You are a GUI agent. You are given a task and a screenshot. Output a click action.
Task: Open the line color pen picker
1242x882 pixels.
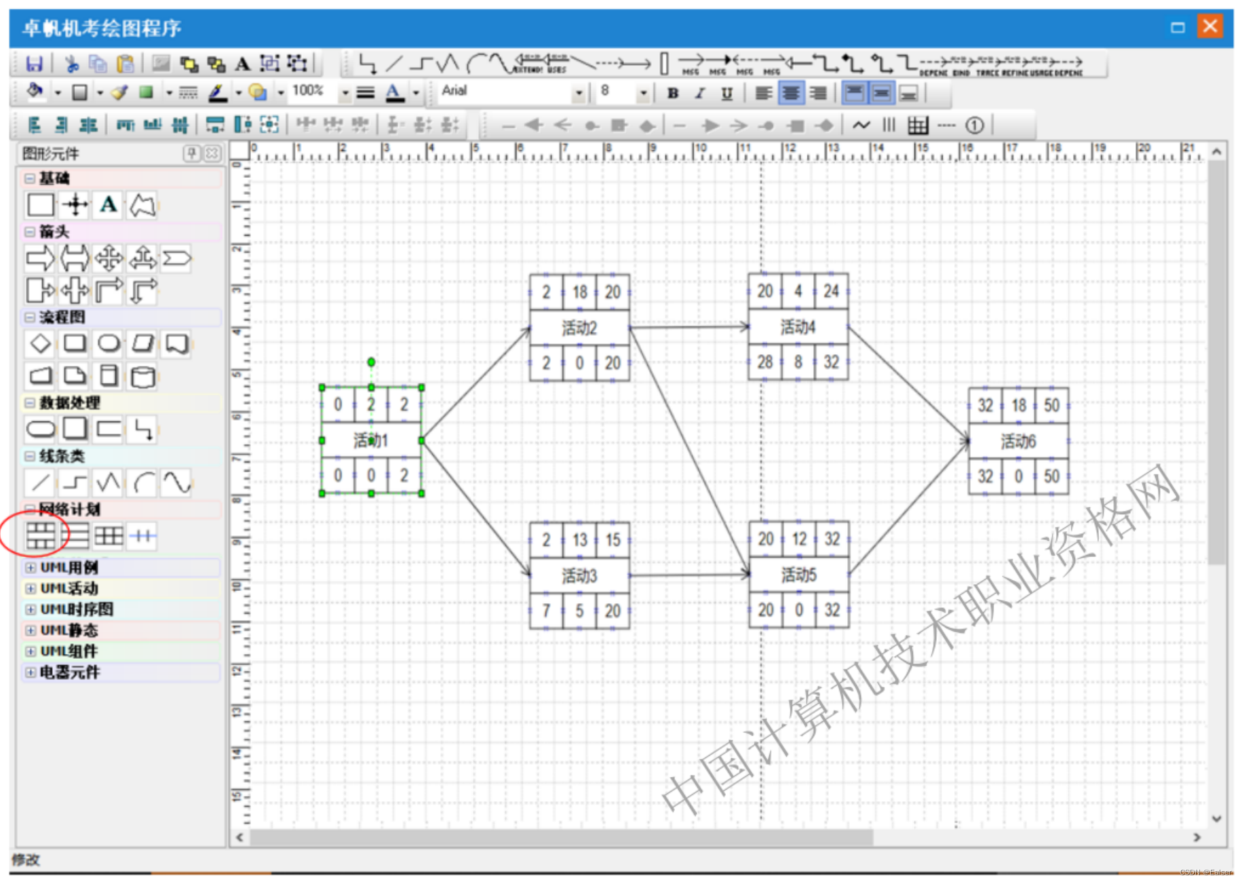pyautogui.click(x=217, y=93)
